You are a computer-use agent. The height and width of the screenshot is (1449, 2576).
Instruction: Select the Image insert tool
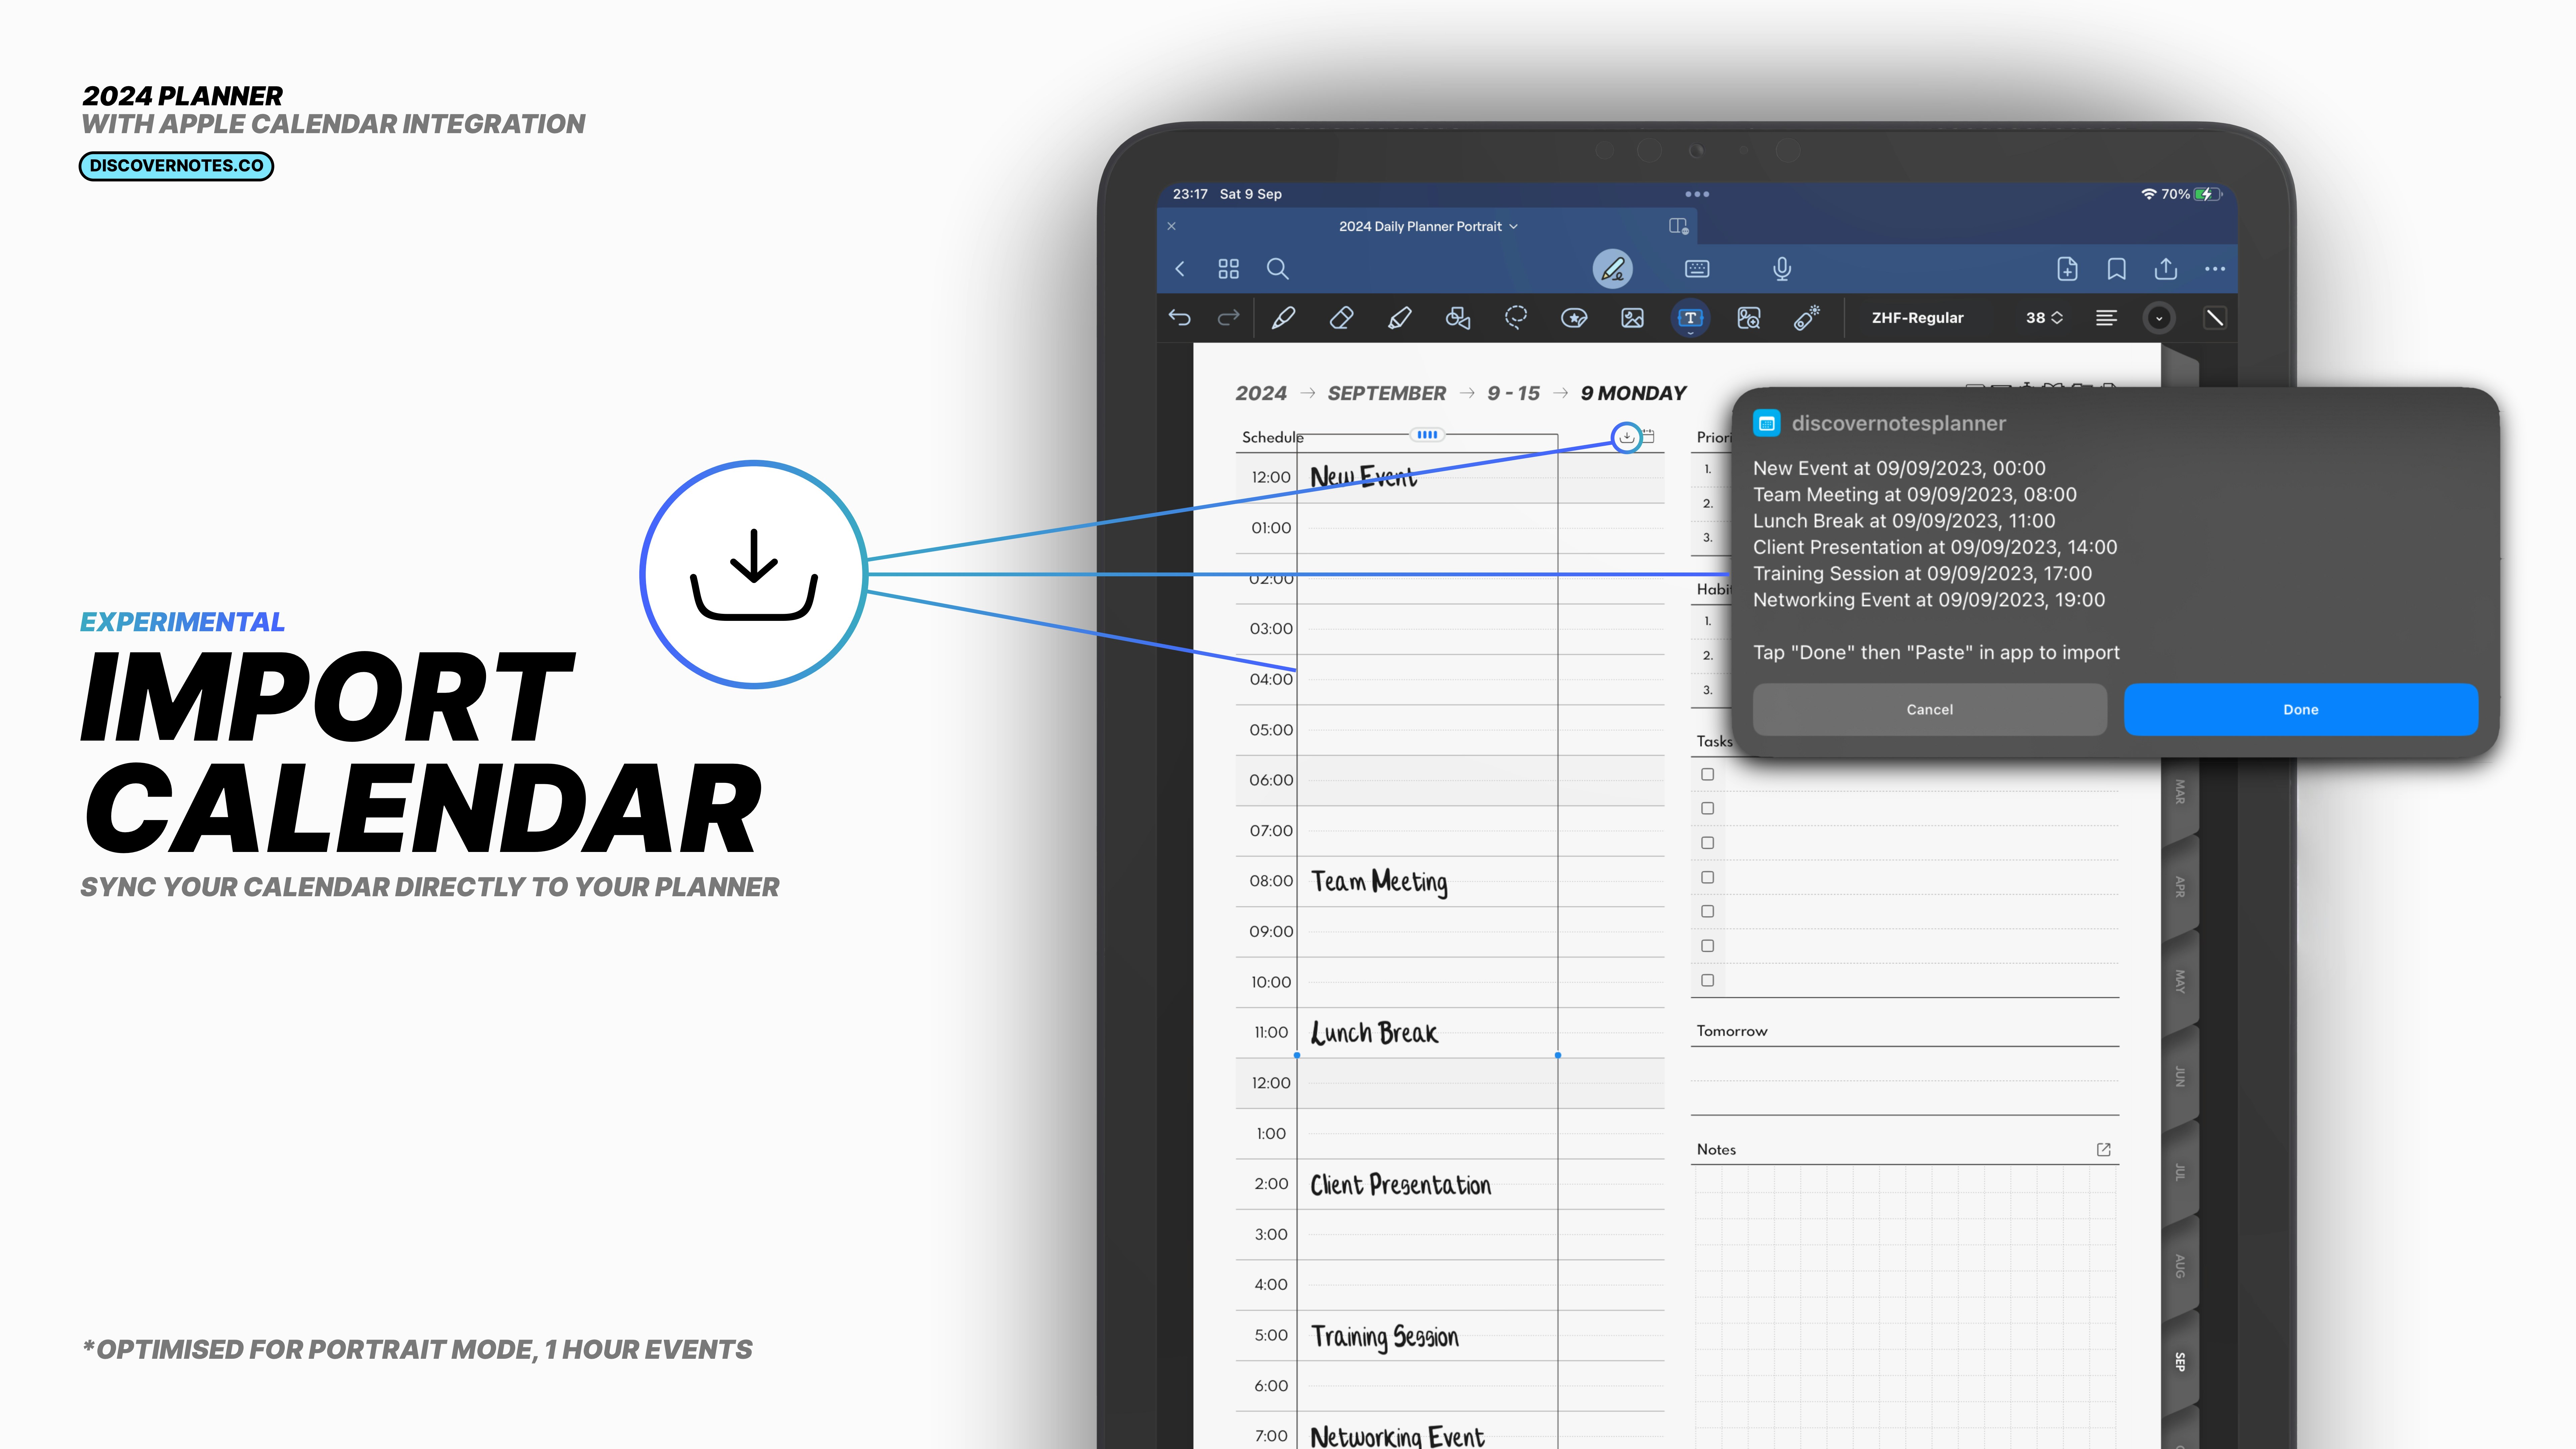1632,318
